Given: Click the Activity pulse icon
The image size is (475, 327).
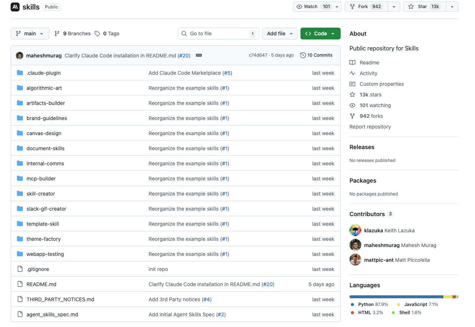Looking at the screenshot, I should [352, 73].
